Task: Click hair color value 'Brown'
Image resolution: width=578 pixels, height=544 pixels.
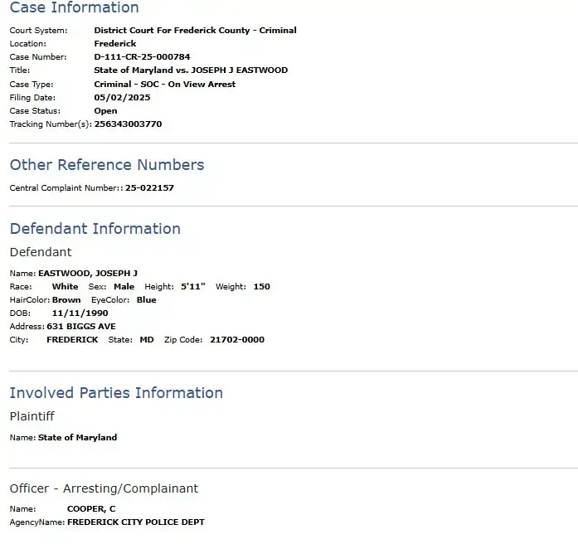Action: click(66, 299)
